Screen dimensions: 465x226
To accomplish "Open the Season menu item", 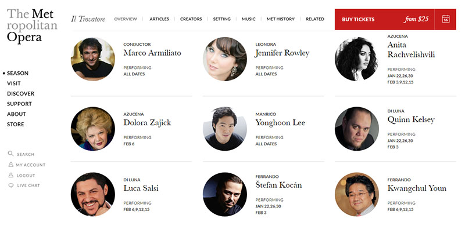I will tap(18, 73).
